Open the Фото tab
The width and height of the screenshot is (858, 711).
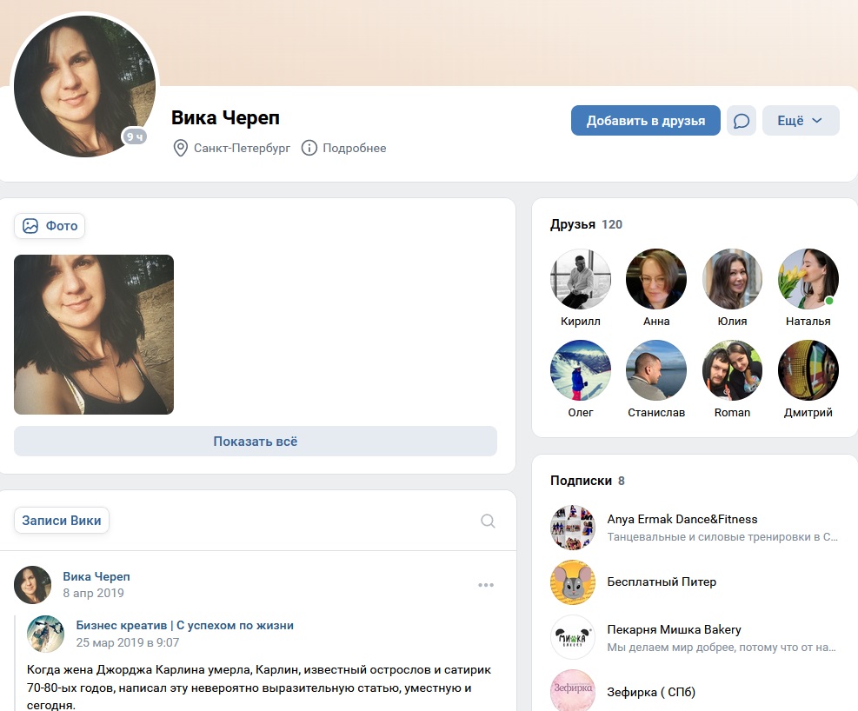pos(50,226)
